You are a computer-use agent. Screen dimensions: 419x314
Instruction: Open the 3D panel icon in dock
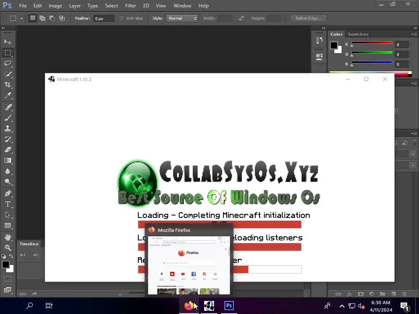tap(319, 56)
